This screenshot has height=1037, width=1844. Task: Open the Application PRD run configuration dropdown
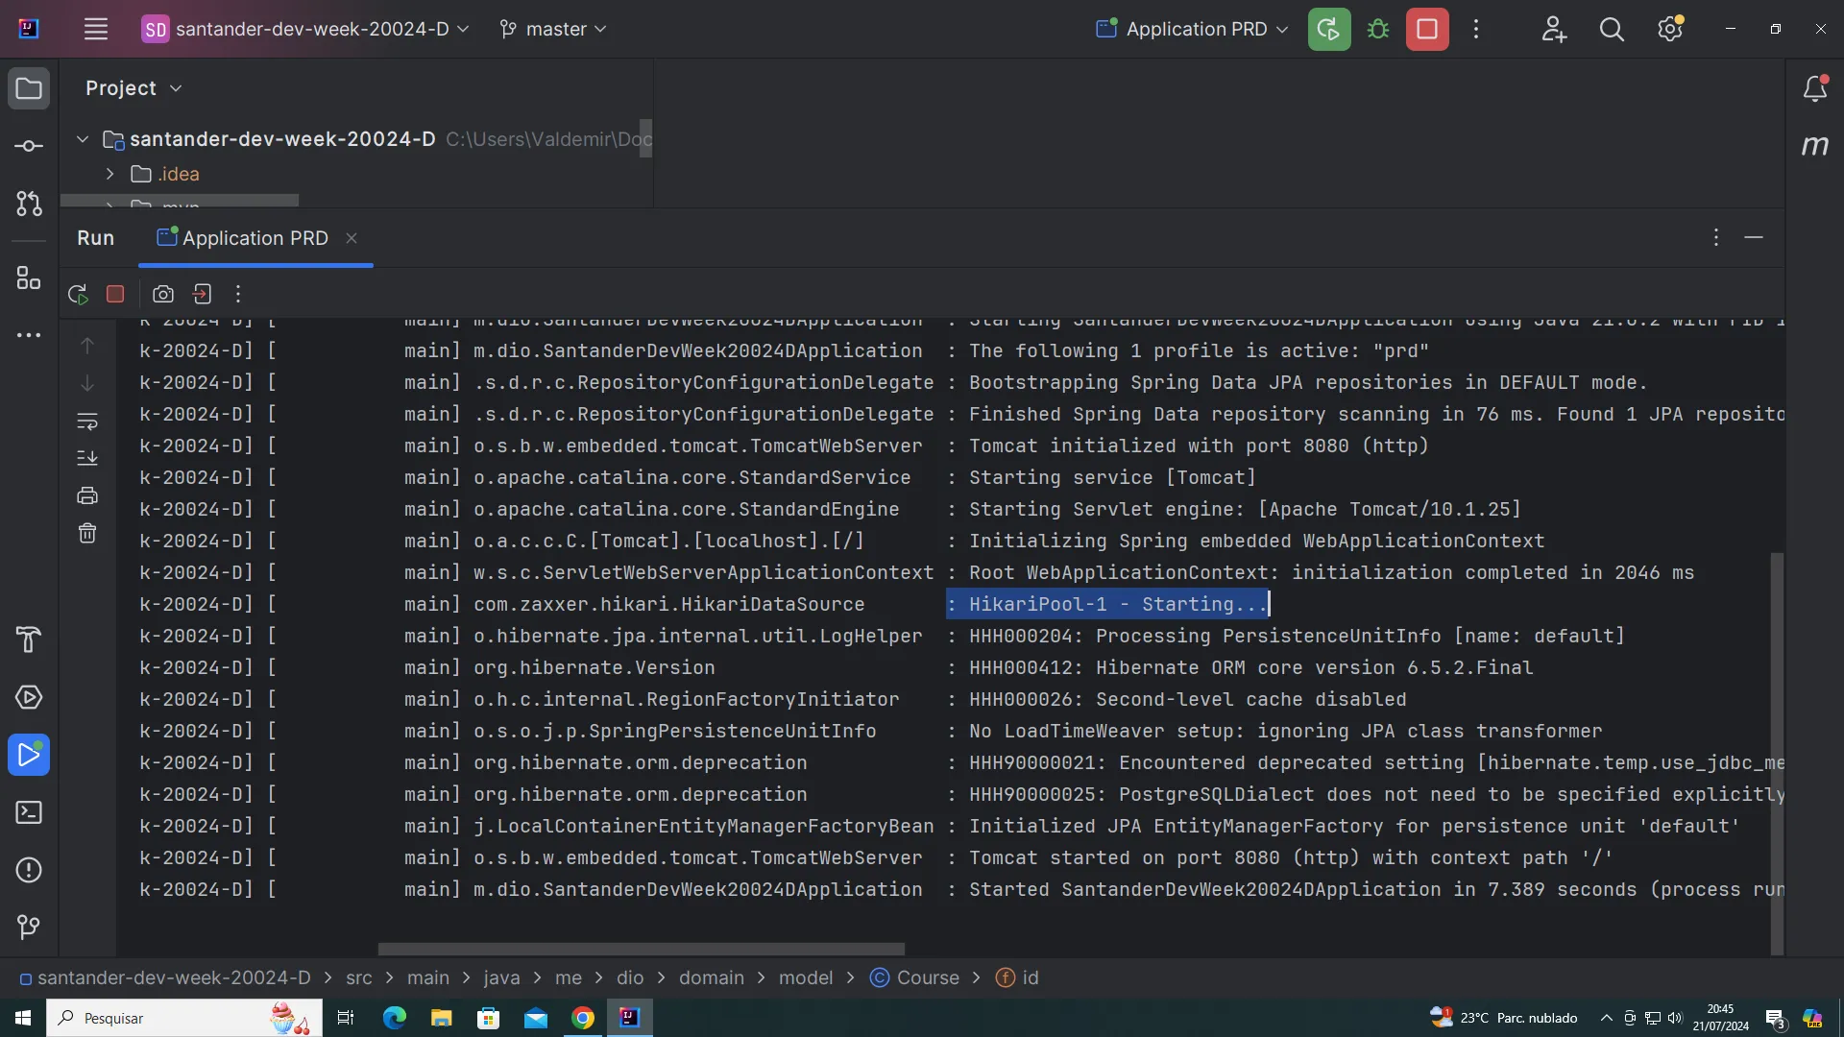(x=1193, y=29)
